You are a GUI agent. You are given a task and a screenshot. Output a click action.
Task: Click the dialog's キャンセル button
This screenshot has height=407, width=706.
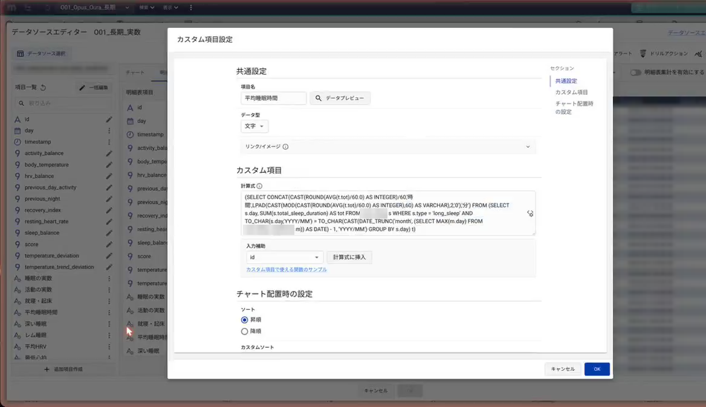coord(563,369)
